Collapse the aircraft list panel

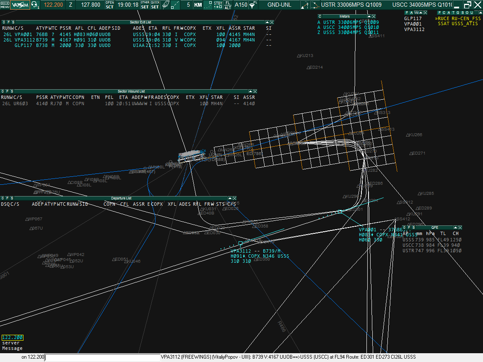coord(421,13)
